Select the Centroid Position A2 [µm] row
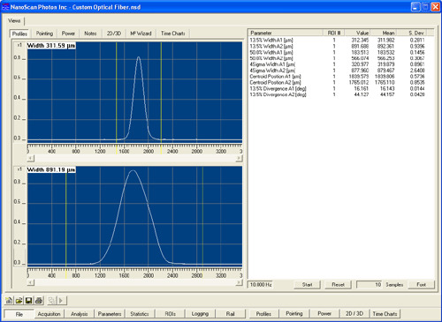 [x=338, y=82]
